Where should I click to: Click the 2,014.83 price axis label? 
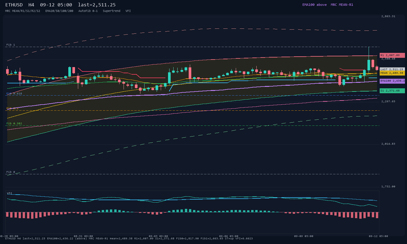coord(388,144)
